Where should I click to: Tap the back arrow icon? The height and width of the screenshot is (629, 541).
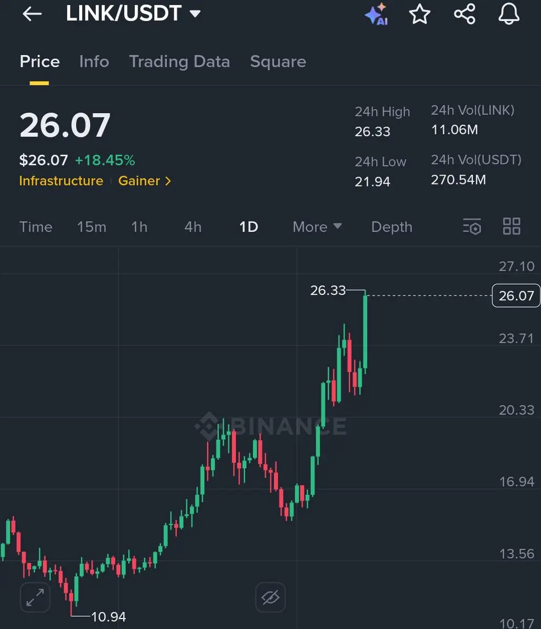tap(32, 14)
